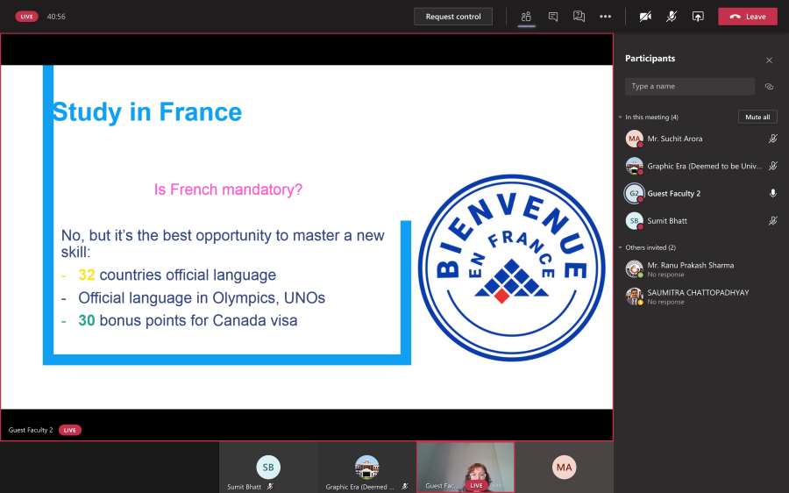This screenshot has height=493, width=789.
Task: Click the Type a name search field
Action: (x=689, y=86)
